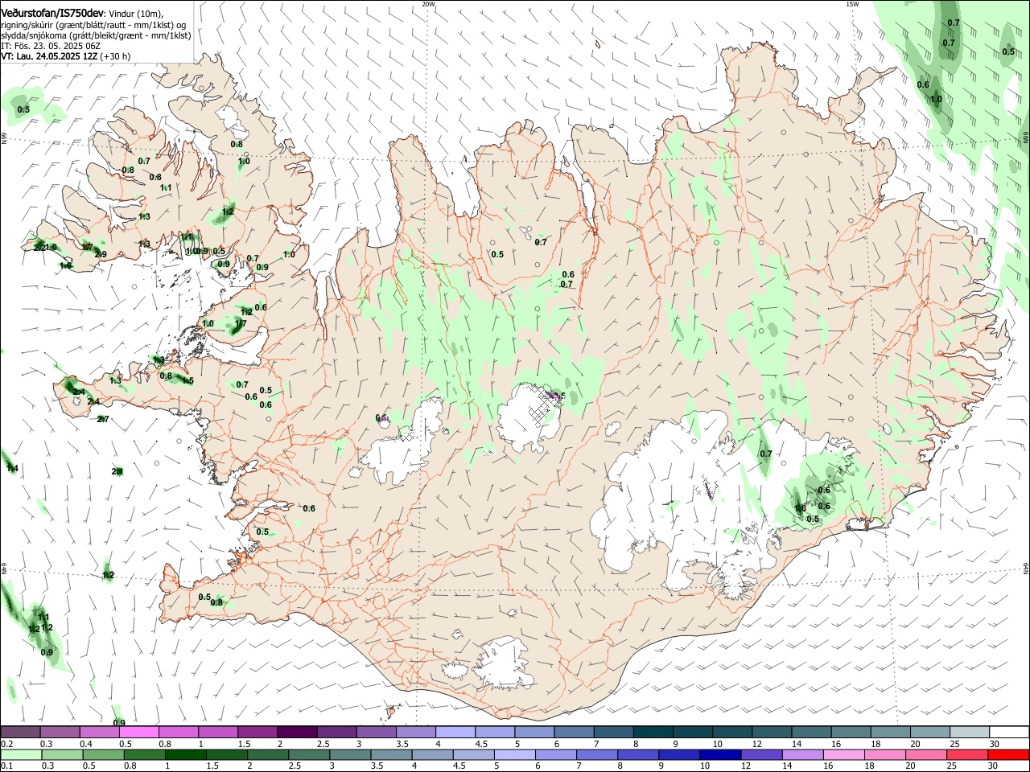Screen dimensions: 1030x772
Task: Pick the deep blue 10 rain legend swatch
Action: [x=720, y=755]
